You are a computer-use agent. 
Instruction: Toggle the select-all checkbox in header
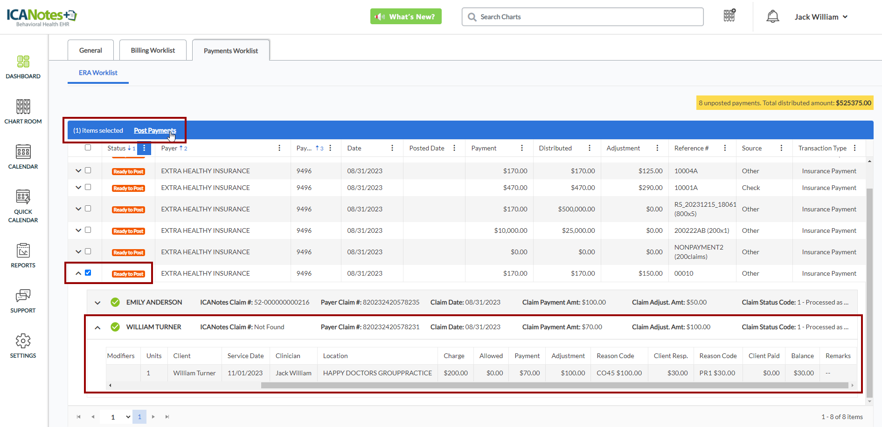88,148
